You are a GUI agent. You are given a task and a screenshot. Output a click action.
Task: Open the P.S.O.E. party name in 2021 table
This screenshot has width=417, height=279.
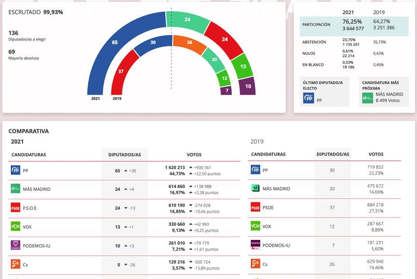(x=31, y=208)
